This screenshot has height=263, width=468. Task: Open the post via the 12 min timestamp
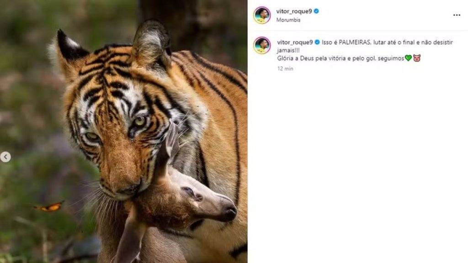(x=285, y=68)
